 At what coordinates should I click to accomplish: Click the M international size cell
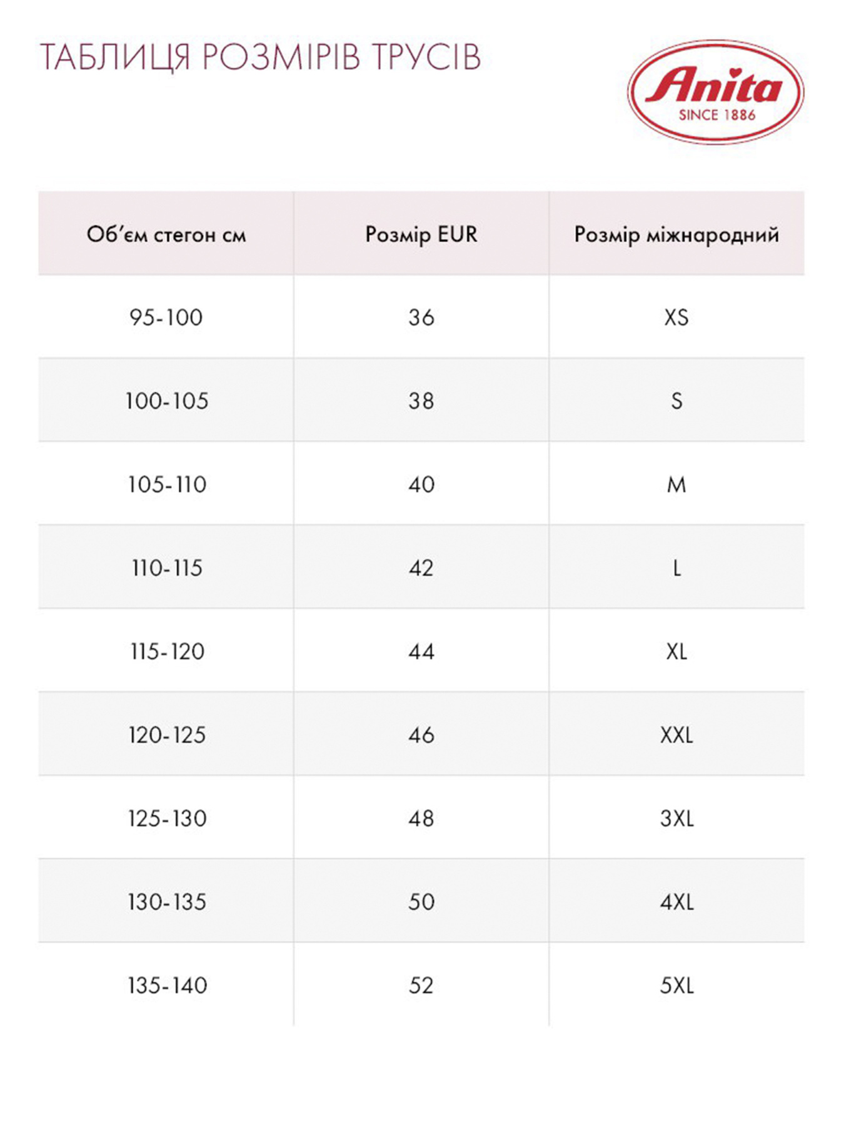[676, 484]
